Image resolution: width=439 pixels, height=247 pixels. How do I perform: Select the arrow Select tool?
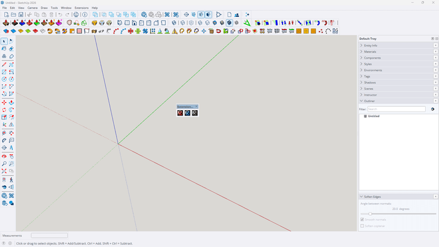pyautogui.click(x=4, y=42)
